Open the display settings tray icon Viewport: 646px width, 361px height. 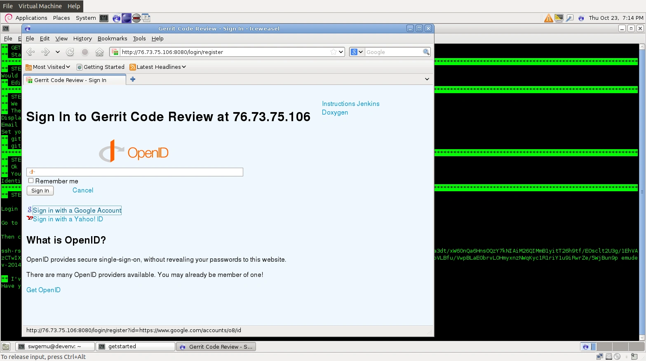click(559, 18)
